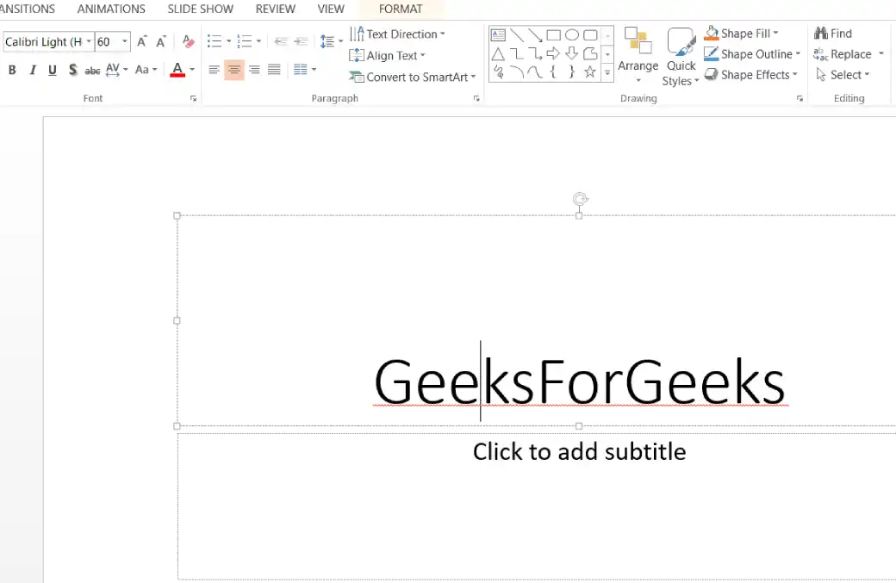
Task: Open Quick Styles gallery
Action: tap(681, 57)
